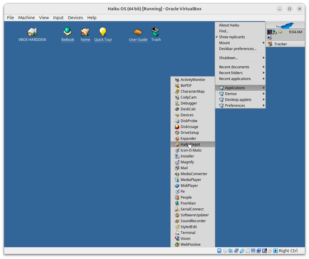Open Icon-O-Matic editor
Image resolution: width=309 pixels, height=259 pixels.
(193, 150)
